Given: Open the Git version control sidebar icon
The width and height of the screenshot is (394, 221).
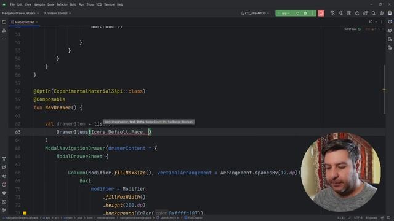Looking at the screenshot, I should tap(4, 210).
